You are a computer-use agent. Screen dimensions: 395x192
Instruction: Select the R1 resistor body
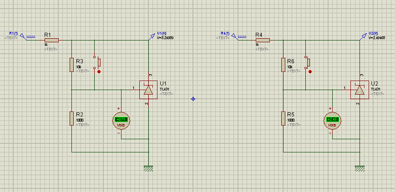tap(51, 40)
